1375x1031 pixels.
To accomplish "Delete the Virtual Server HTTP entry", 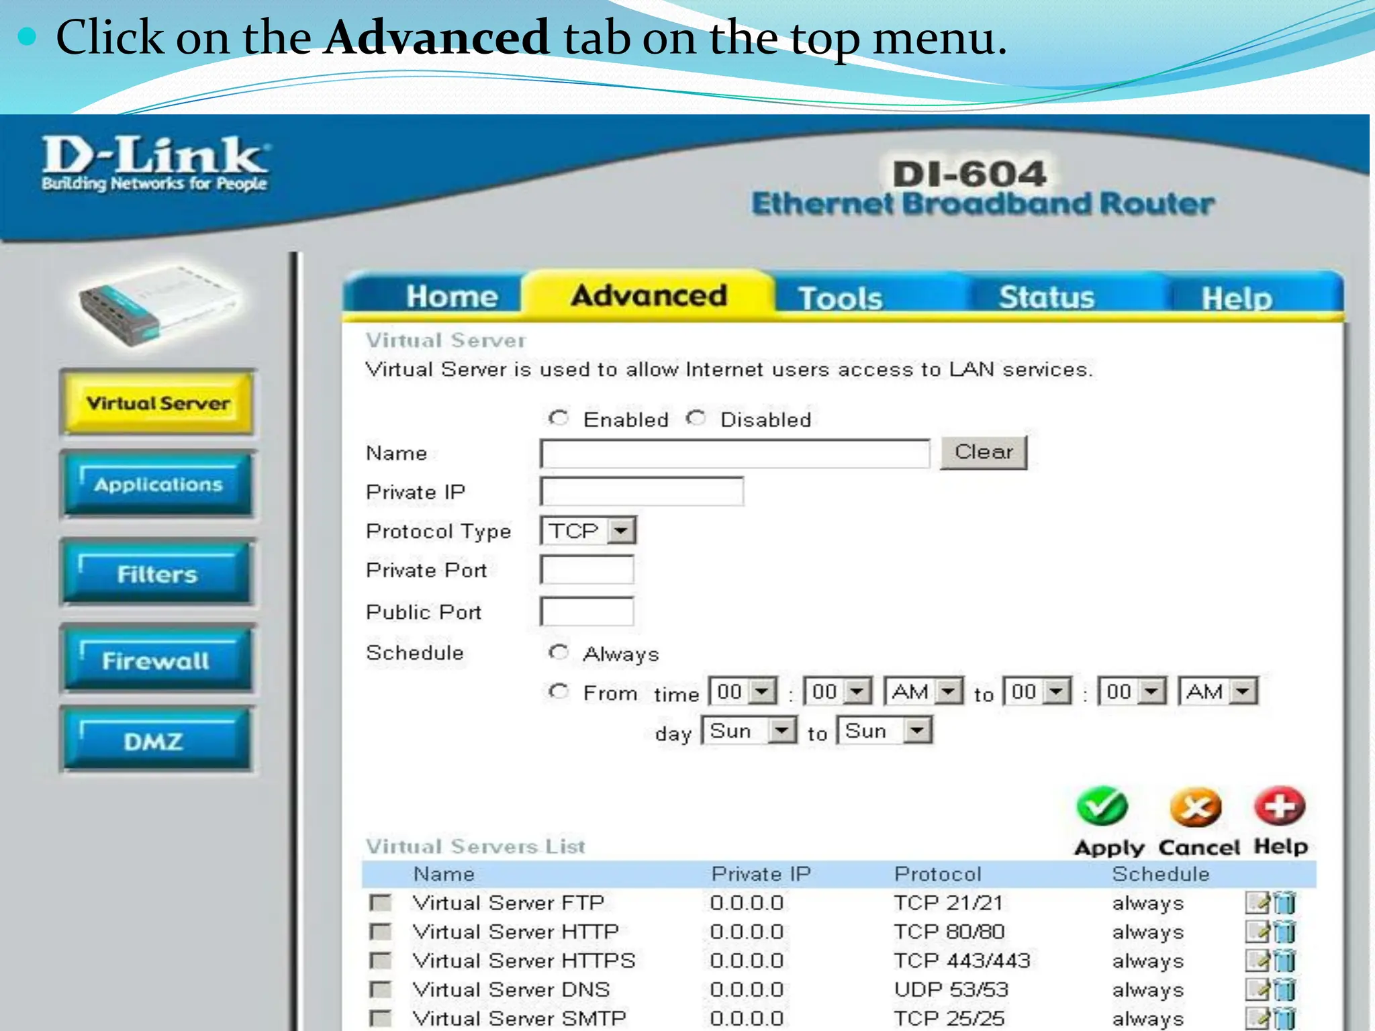I will 1284,932.
